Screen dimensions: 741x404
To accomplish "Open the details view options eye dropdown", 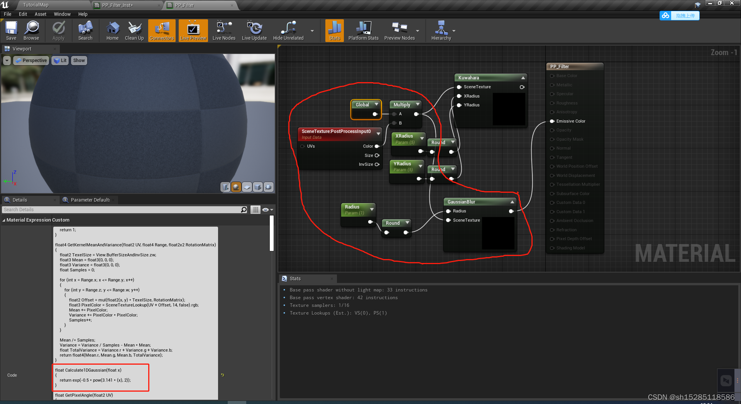I will [267, 210].
